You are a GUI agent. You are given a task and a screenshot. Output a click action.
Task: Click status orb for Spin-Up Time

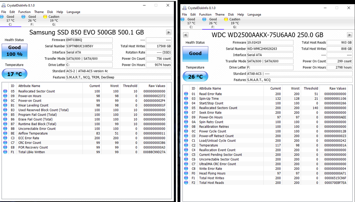[186, 99]
